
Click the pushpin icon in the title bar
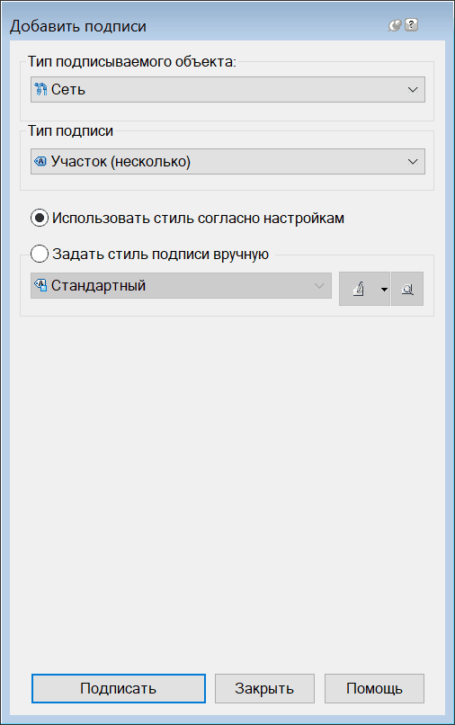(395, 25)
